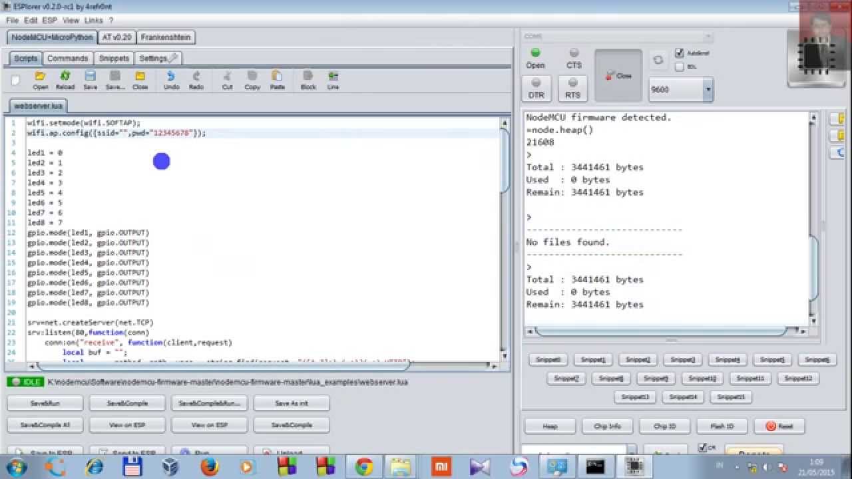Launch Firefox from the taskbar
Viewport: 852px width, 479px height.
click(x=210, y=467)
